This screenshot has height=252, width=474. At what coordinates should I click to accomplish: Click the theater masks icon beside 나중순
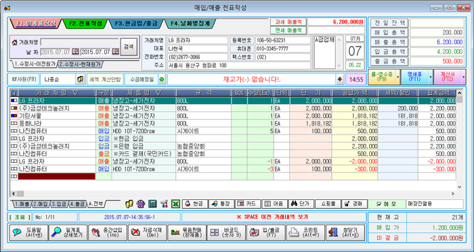81,80
